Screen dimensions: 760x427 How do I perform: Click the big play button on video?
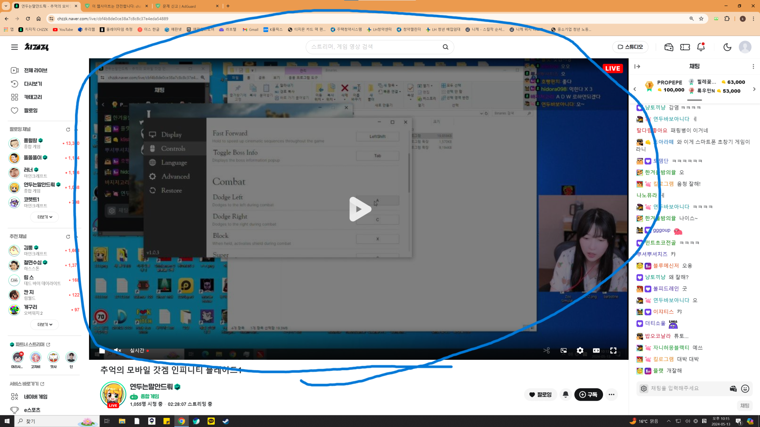point(359,209)
